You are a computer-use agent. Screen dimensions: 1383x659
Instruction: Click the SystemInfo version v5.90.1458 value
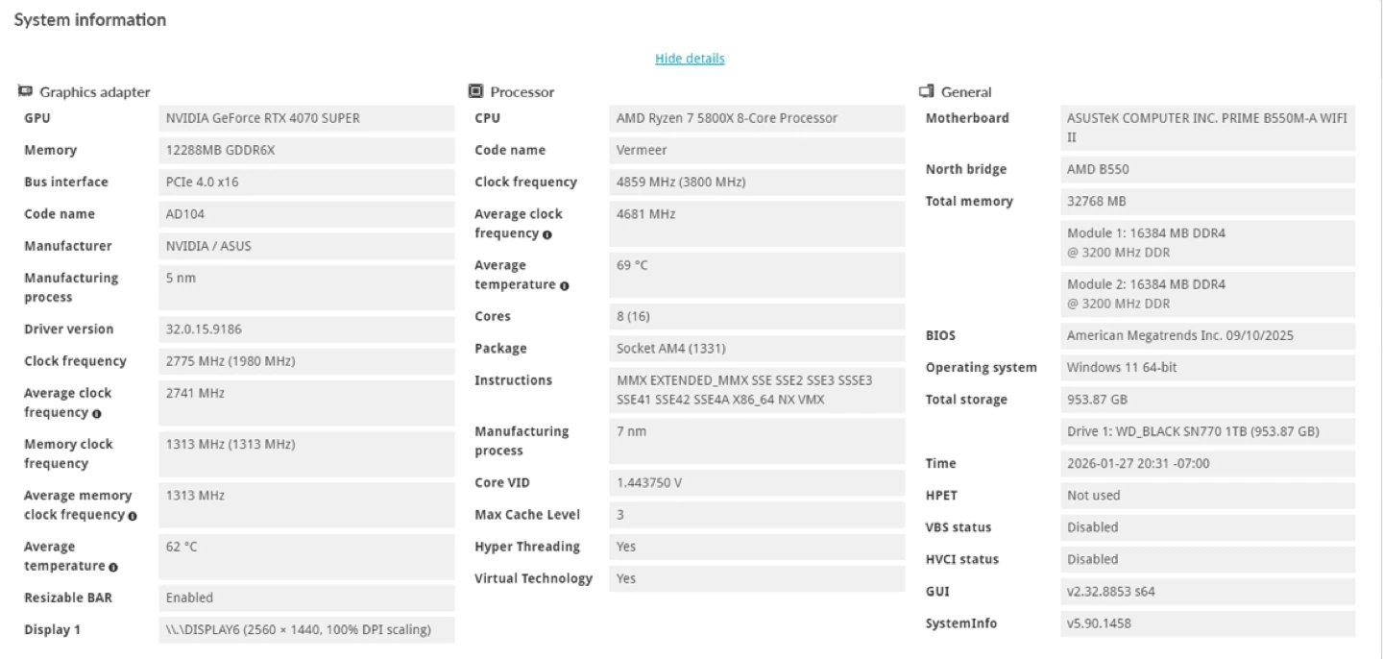click(1099, 623)
